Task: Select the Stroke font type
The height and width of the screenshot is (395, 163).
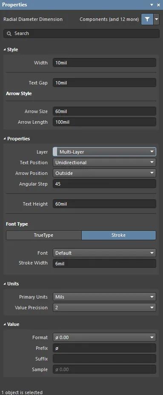Action: (x=119, y=235)
